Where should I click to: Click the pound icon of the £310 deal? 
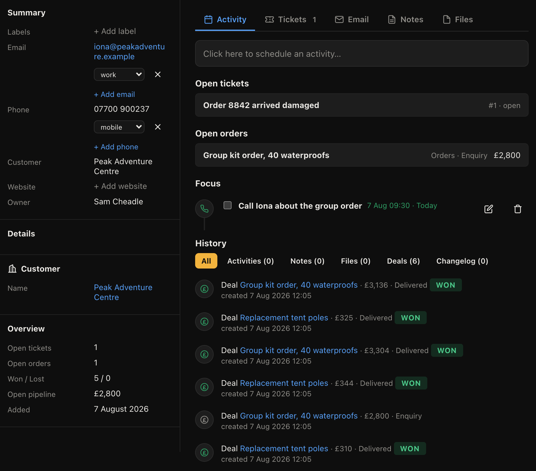(x=204, y=452)
